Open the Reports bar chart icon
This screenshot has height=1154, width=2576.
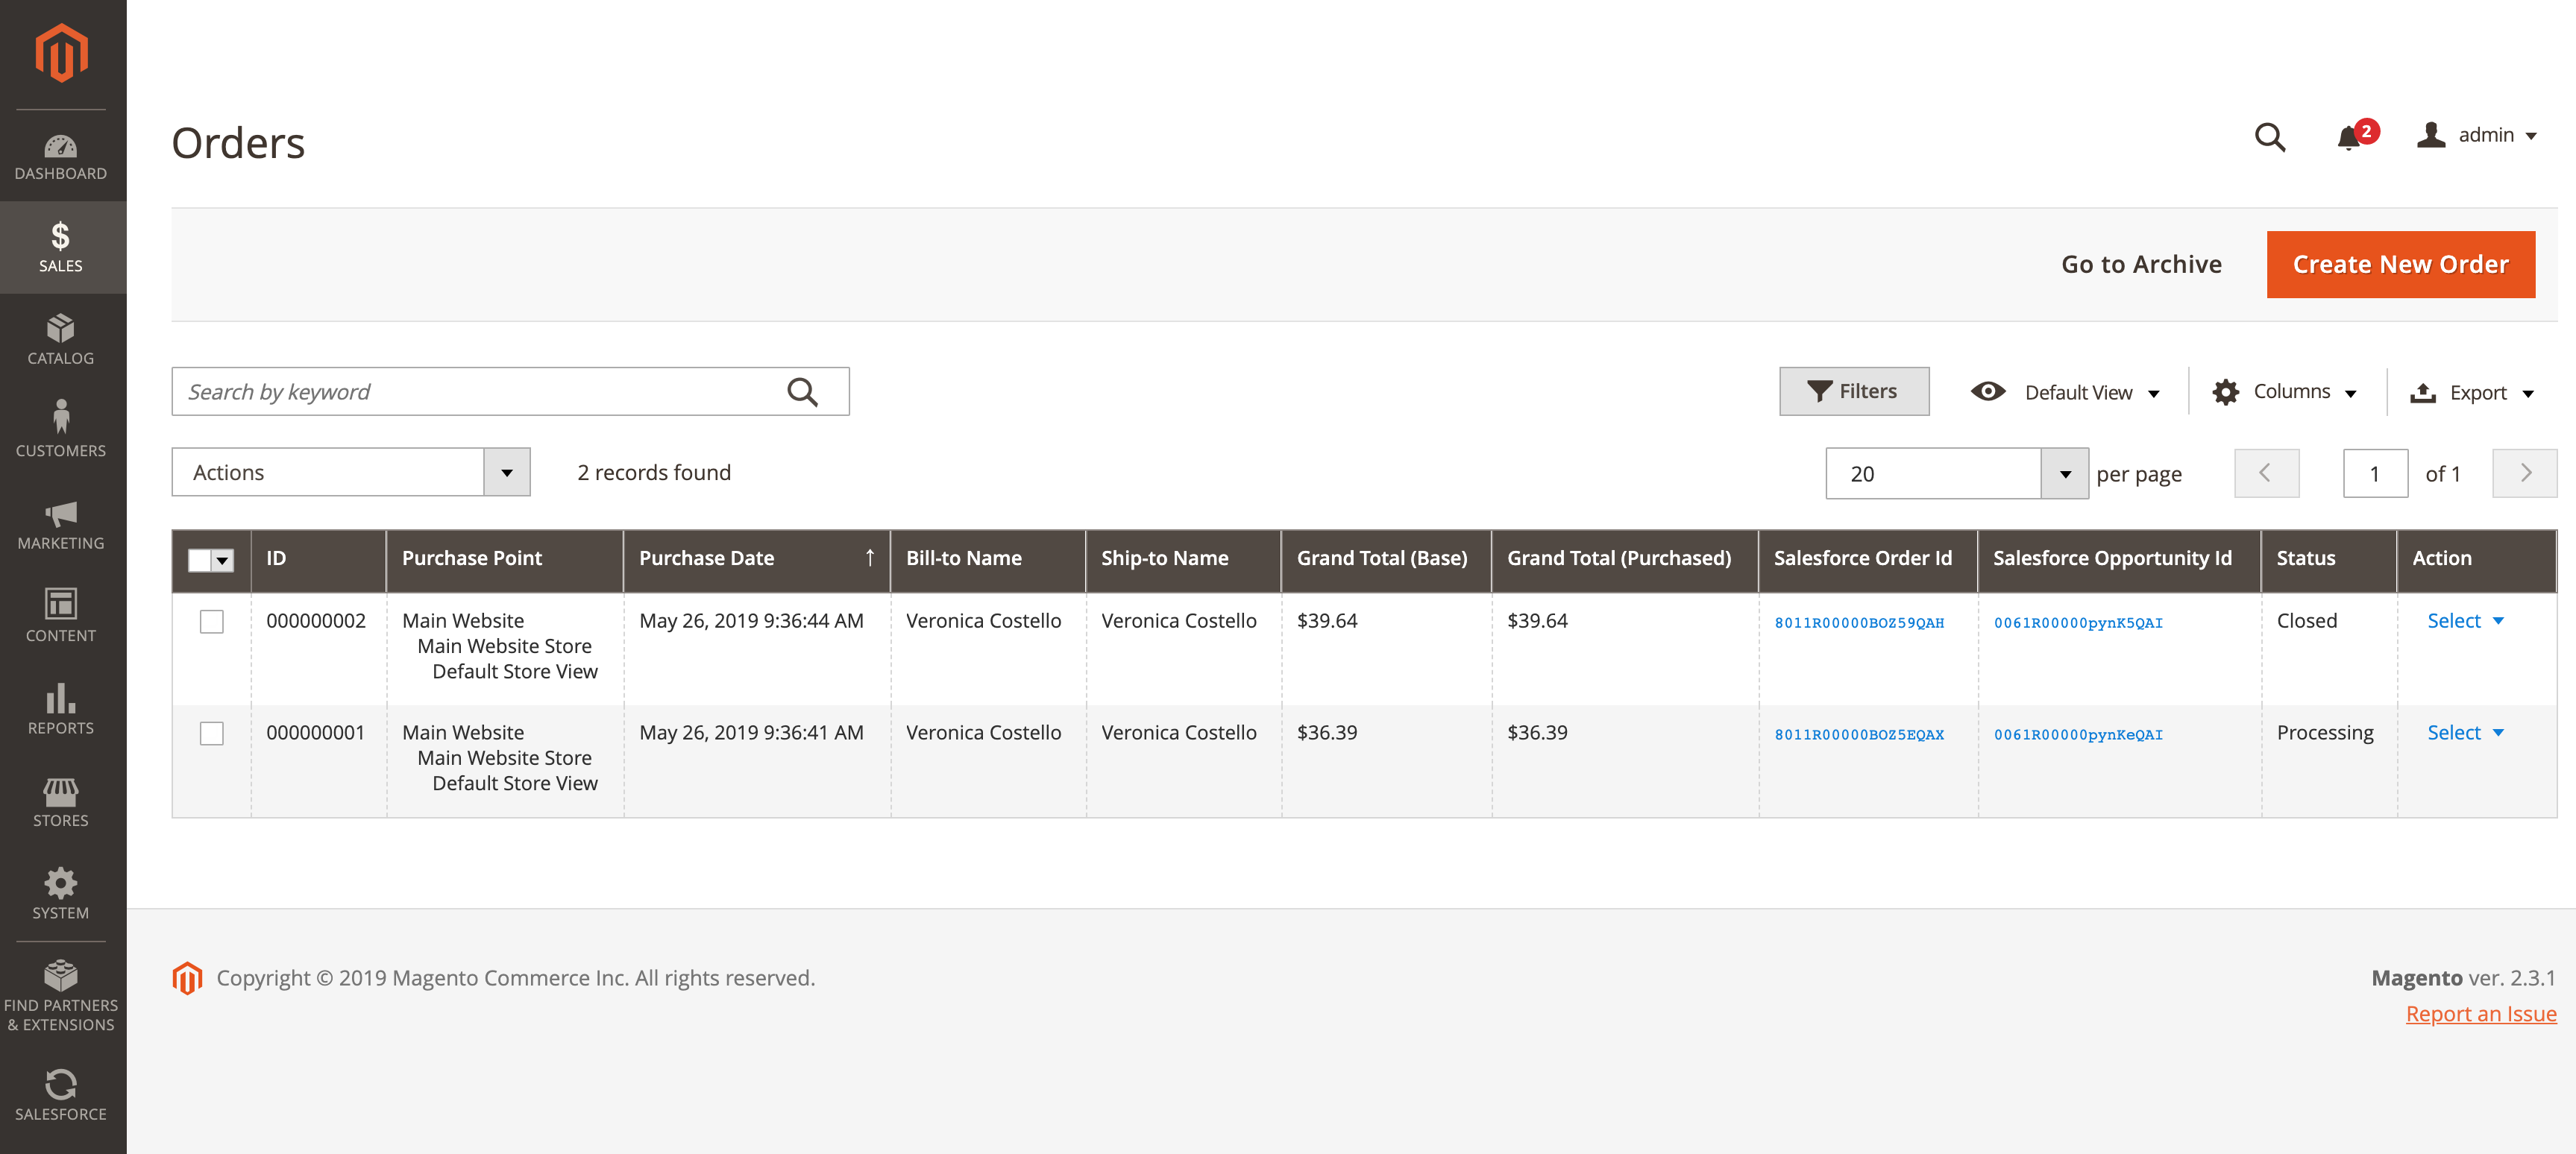tap(61, 708)
